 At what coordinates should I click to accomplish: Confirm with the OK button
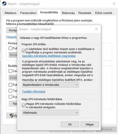click(70, 125)
